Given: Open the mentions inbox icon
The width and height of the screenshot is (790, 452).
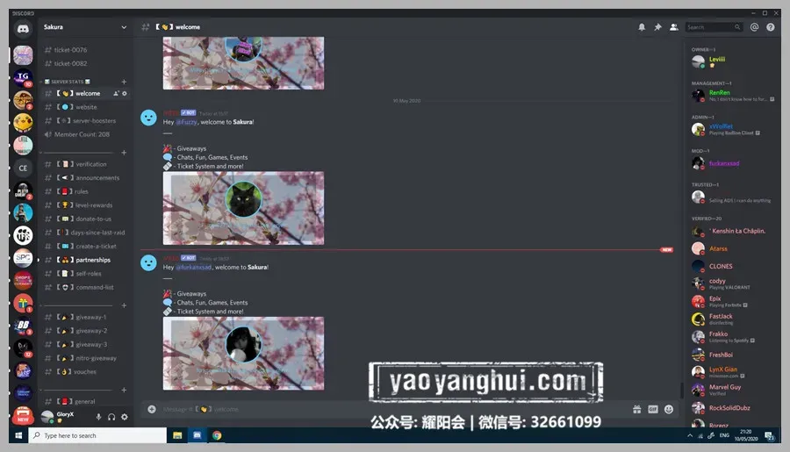Looking at the screenshot, I should click(754, 27).
